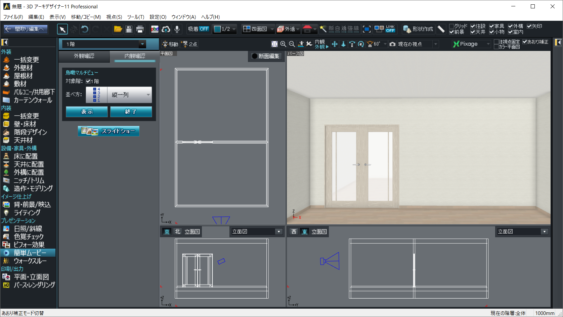Viewport: 563px width, 317px height.
Task: Enable the グリッド checkbox
Action: point(452,26)
